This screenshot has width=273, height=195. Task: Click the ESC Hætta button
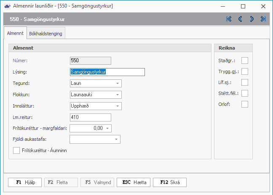[x=134, y=182]
